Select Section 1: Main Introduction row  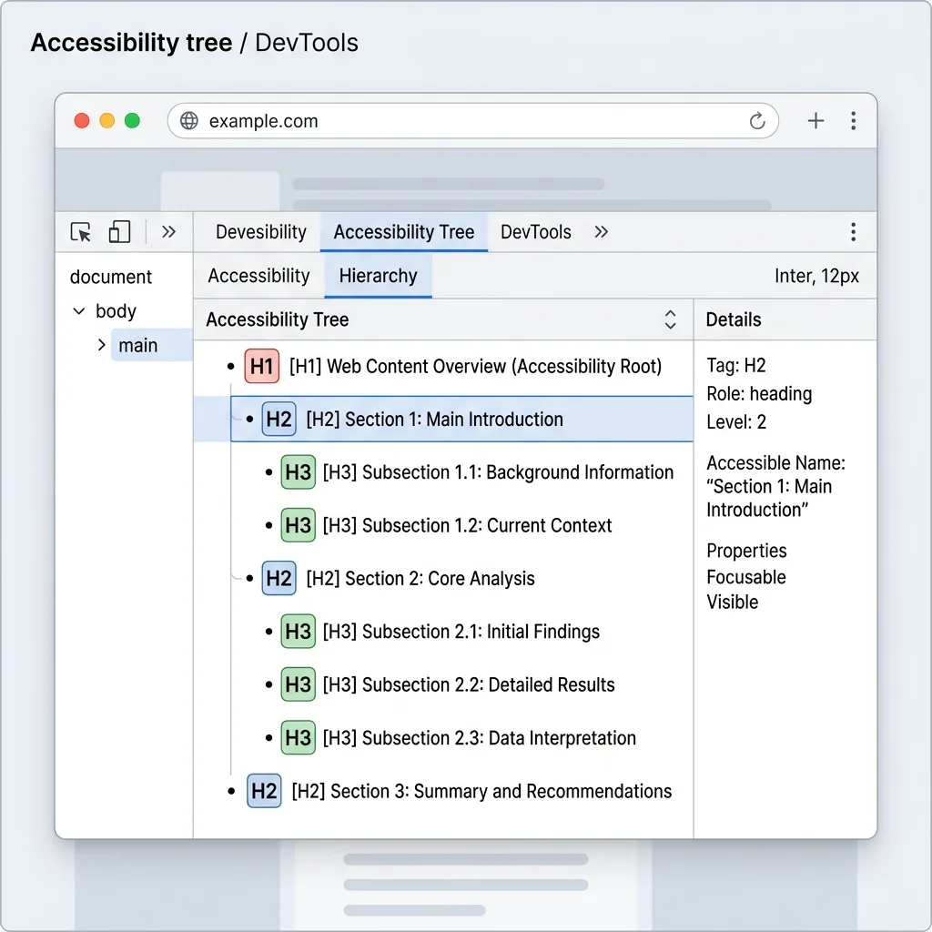click(x=443, y=419)
